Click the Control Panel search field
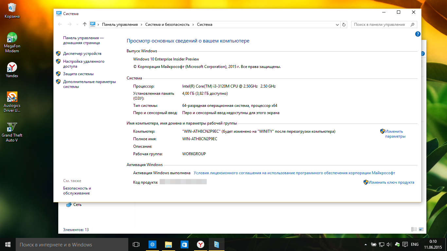Viewport: 447px width, 251px height. 381,25
